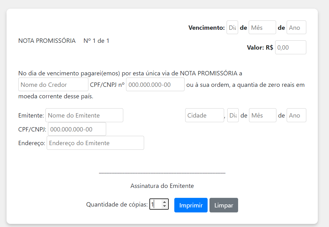Image resolution: width=329 pixels, height=227 pixels.
Task: Select the Ano field in the Emitente date row
Action: click(x=296, y=115)
